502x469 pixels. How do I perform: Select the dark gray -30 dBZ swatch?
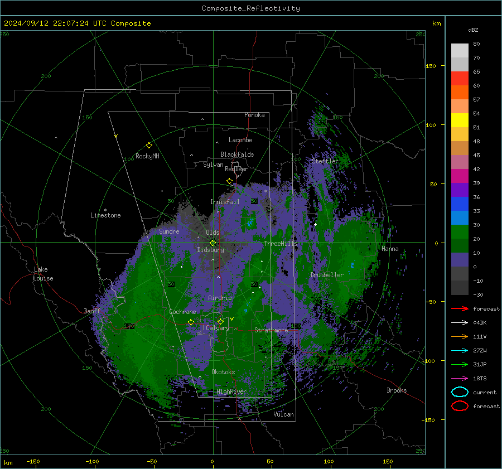[x=460, y=288]
